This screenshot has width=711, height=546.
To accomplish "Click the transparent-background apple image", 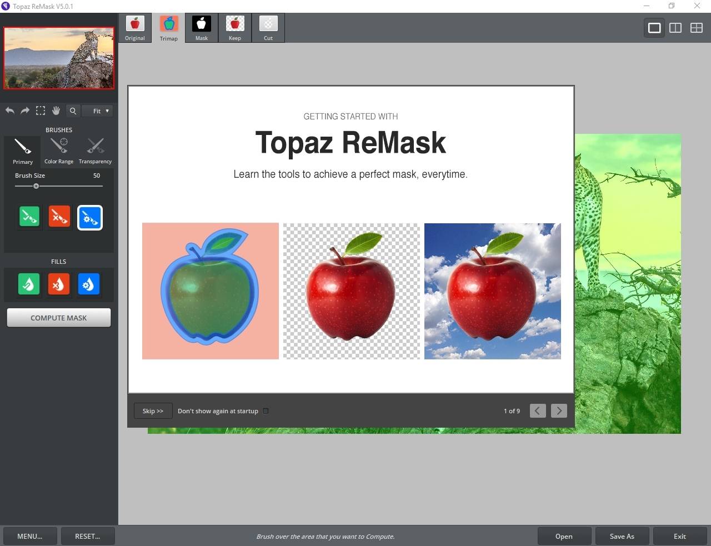I will click(352, 291).
